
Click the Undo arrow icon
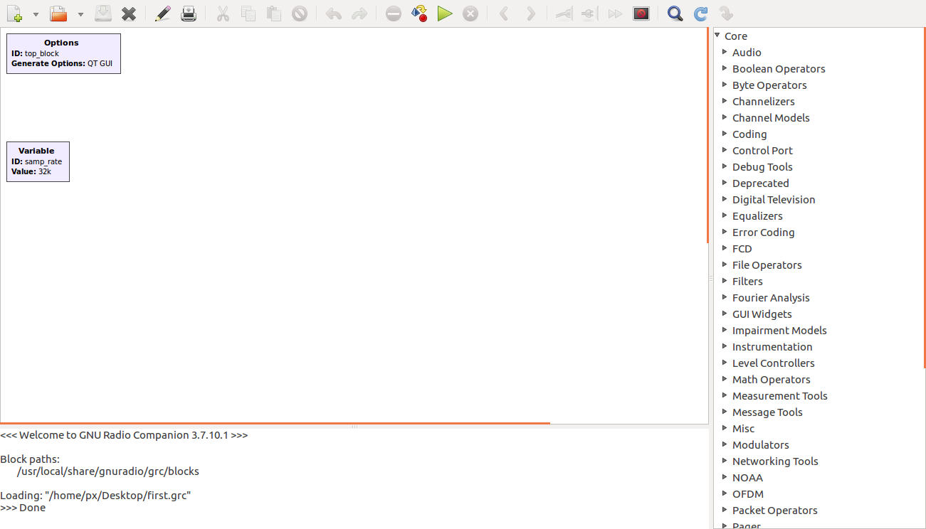pos(334,14)
